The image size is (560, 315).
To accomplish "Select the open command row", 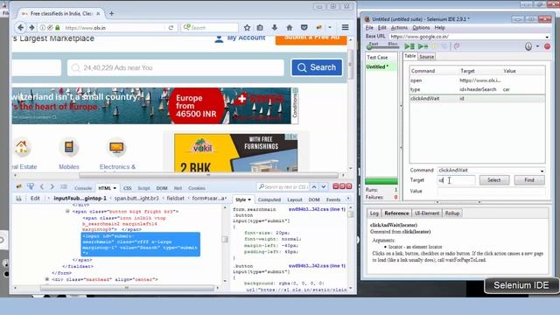I will click(477, 80).
